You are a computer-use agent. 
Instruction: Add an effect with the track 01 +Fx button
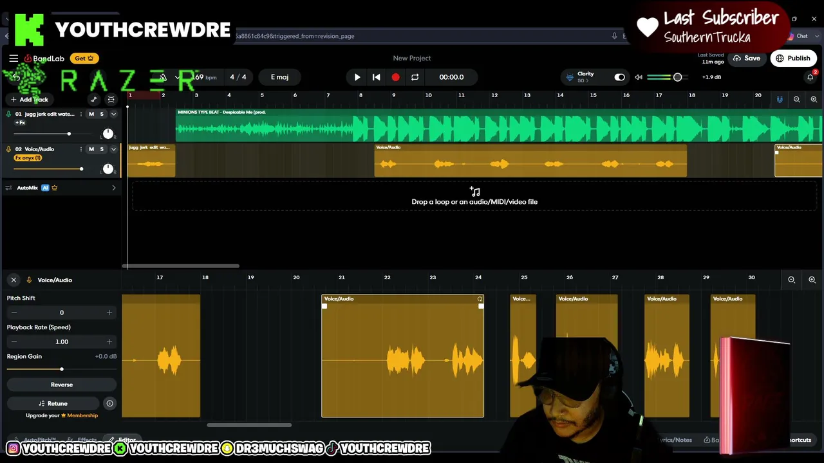click(21, 123)
